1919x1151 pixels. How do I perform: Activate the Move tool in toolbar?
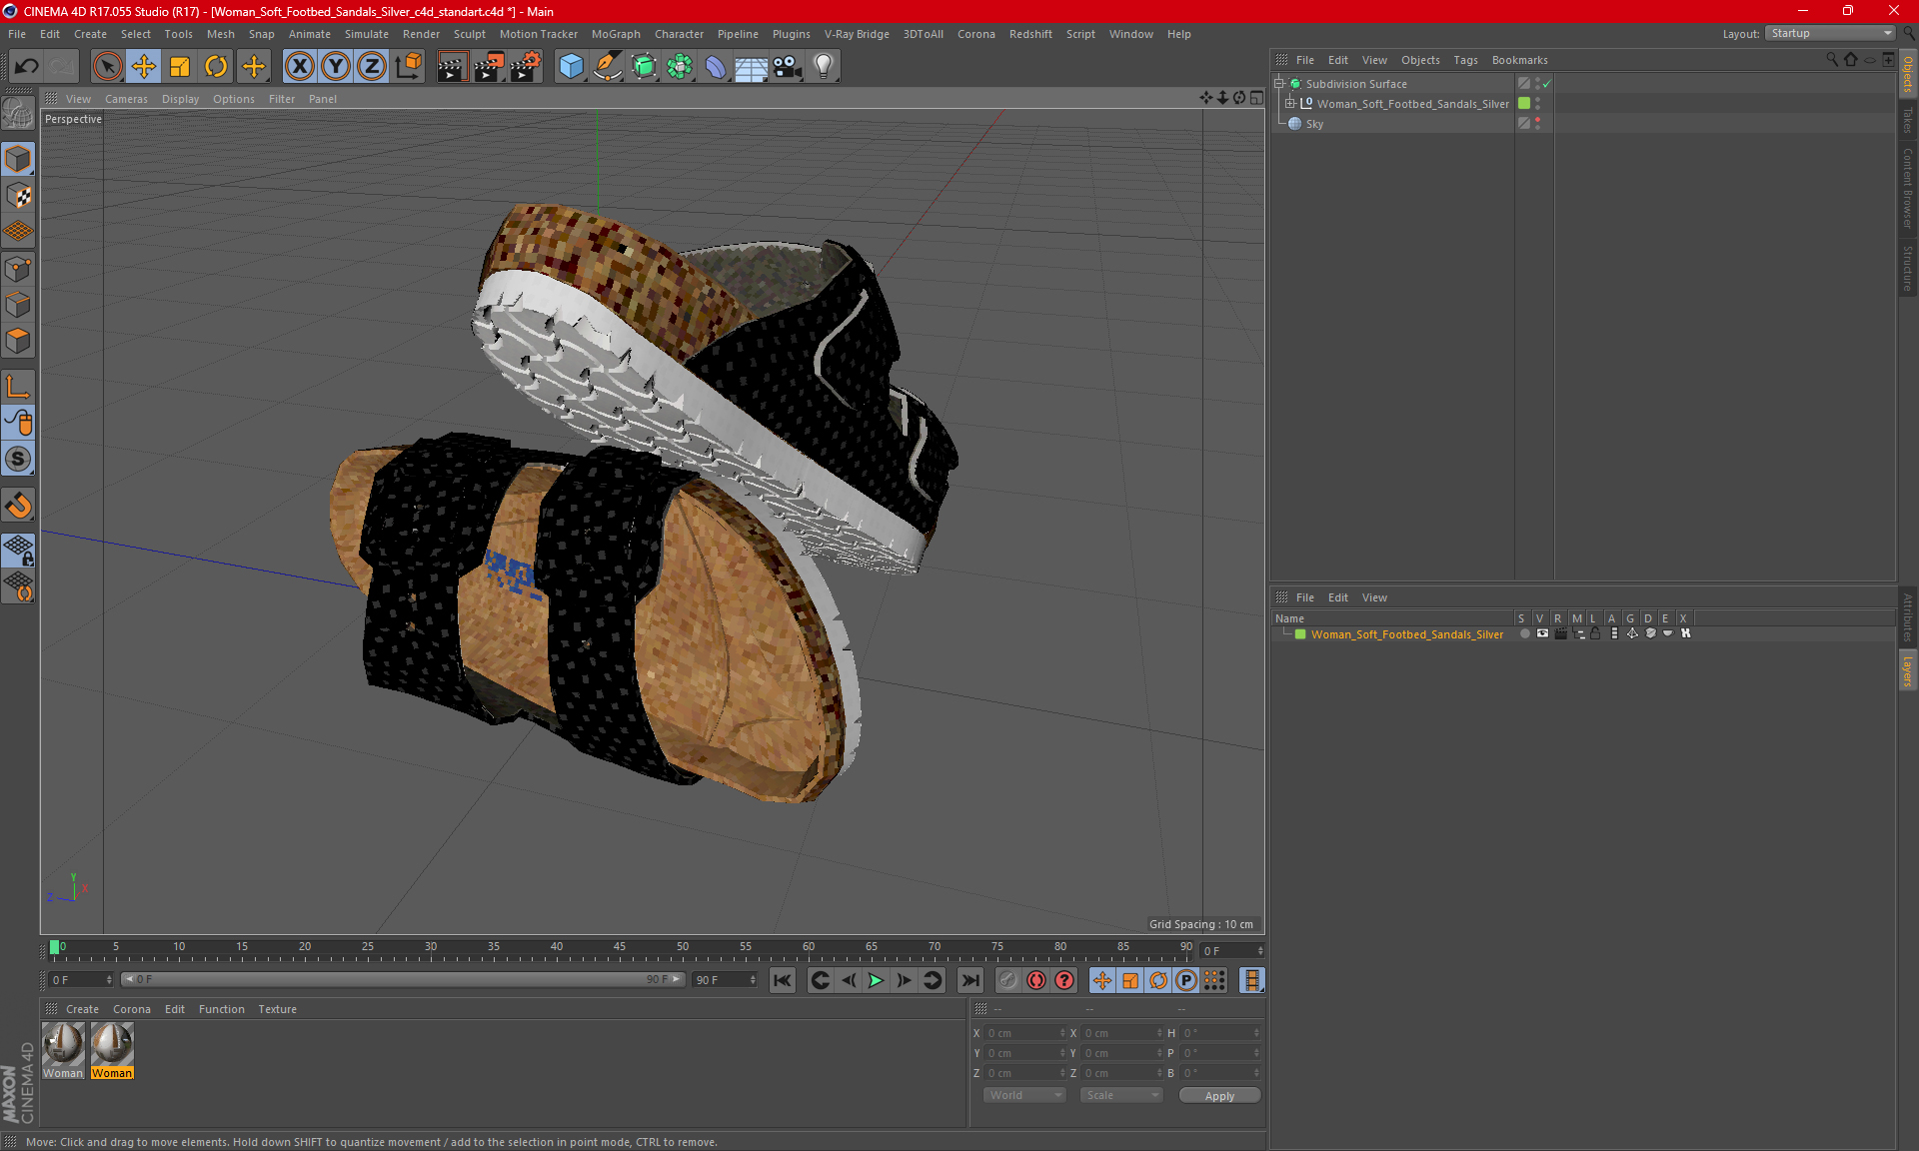(x=144, y=66)
